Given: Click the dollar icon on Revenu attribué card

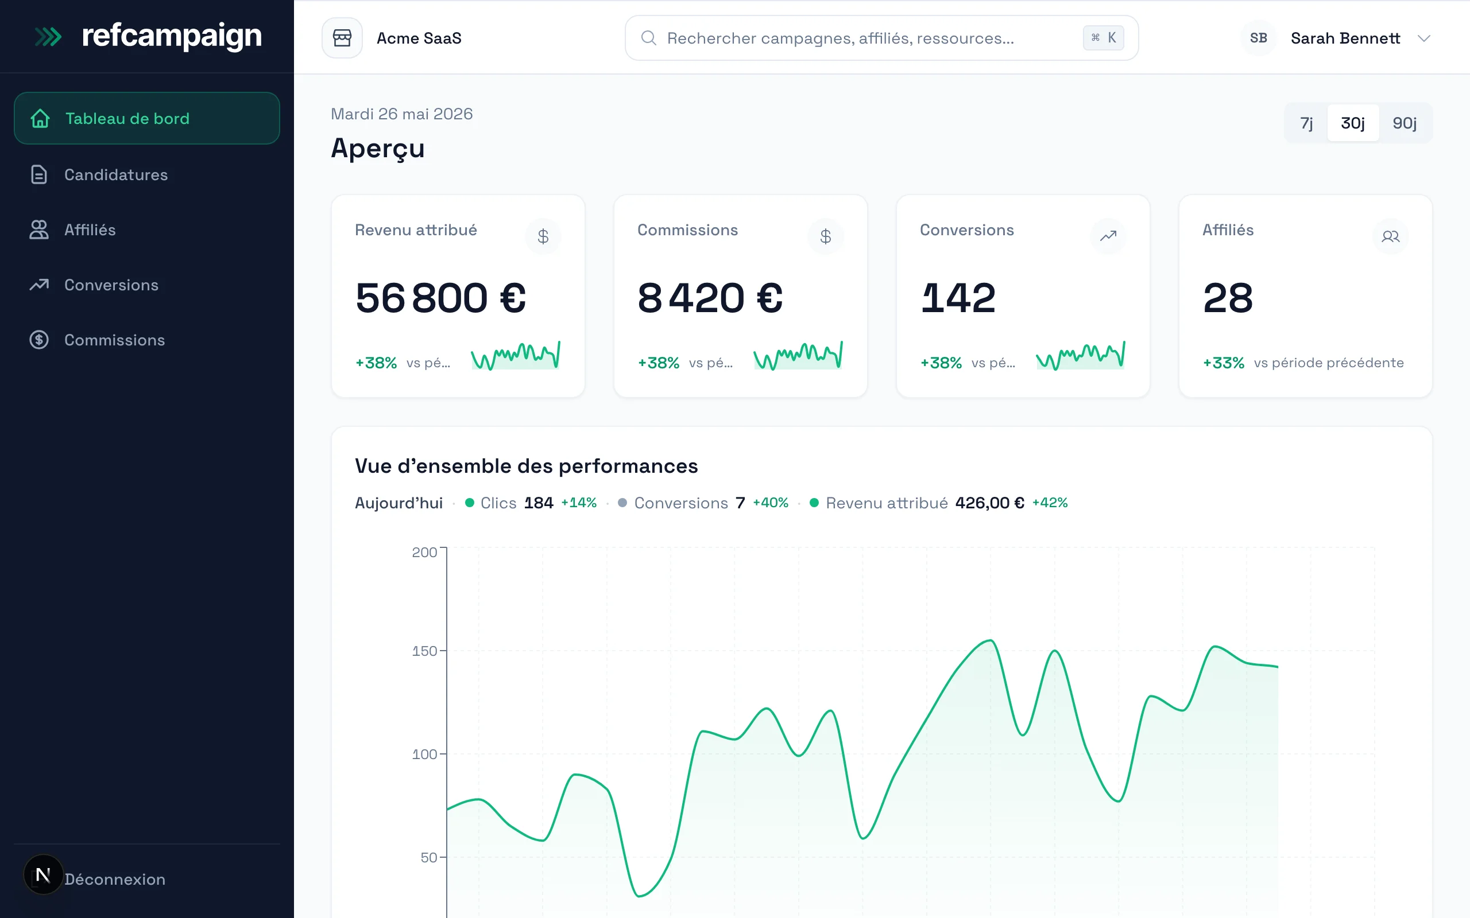Looking at the screenshot, I should [x=543, y=236].
